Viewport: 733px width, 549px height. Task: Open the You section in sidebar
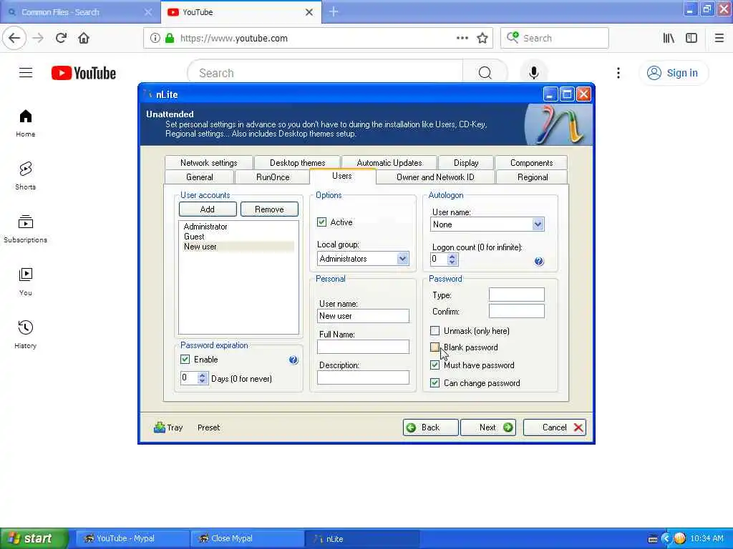(26, 282)
